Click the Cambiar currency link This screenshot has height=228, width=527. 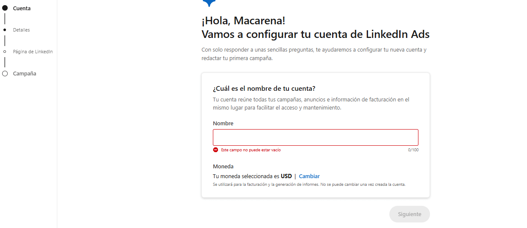pyautogui.click(x=309, y=176)
